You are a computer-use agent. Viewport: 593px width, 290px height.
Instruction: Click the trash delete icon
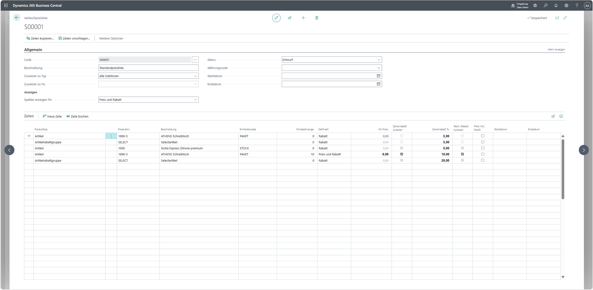(317, 18)
